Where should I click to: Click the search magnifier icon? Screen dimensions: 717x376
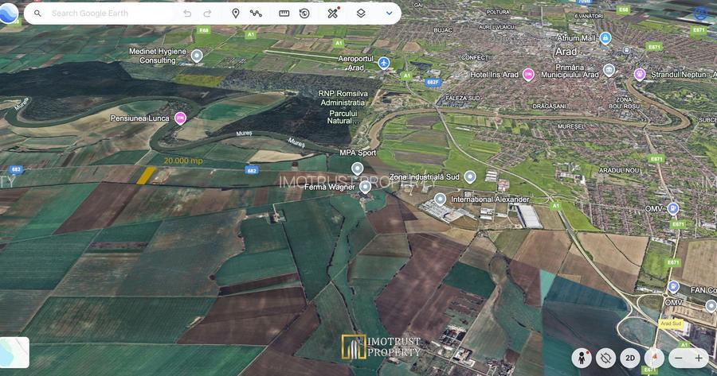pyautogui.click(x=38, y=14)
